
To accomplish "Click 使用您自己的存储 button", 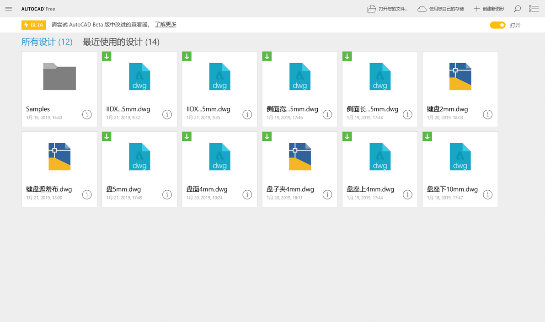I will click(441, 9).
